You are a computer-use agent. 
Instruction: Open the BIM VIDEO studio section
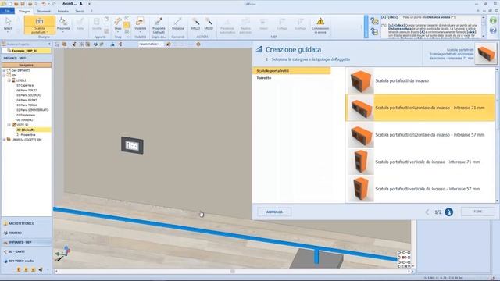pyautogui.click(x=27, y=261)
